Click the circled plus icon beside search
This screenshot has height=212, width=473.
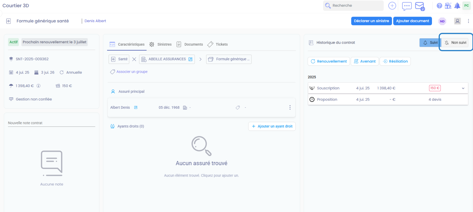tap(392, 6)
